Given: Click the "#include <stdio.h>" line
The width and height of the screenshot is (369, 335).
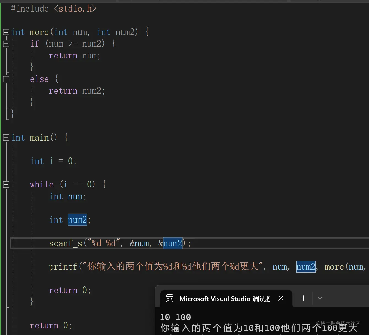Looking at the screenshot, I should [53, 9].
